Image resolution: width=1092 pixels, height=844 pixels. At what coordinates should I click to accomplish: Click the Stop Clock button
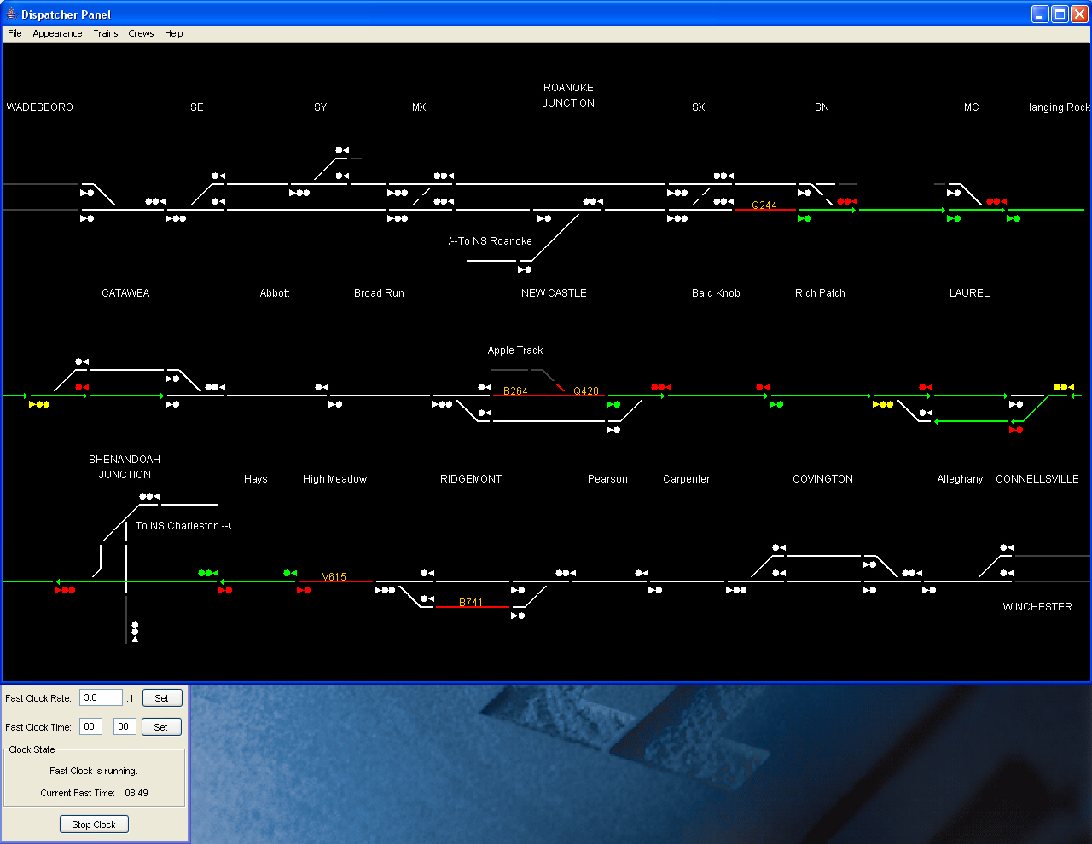94,824
